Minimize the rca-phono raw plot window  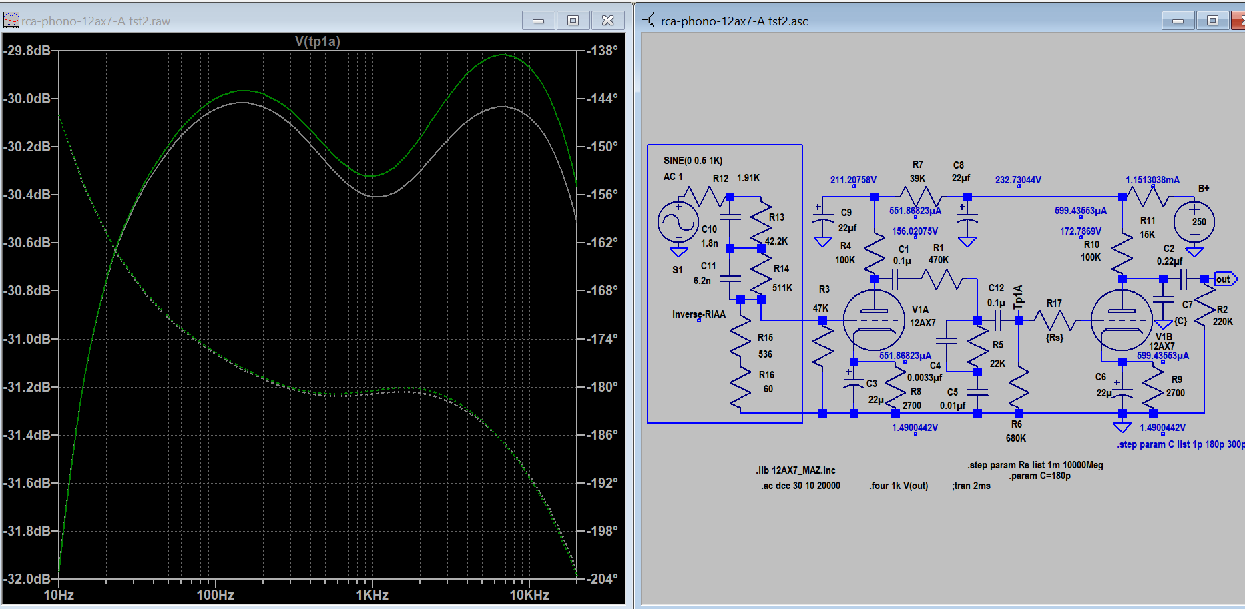[x=539, y=21]
